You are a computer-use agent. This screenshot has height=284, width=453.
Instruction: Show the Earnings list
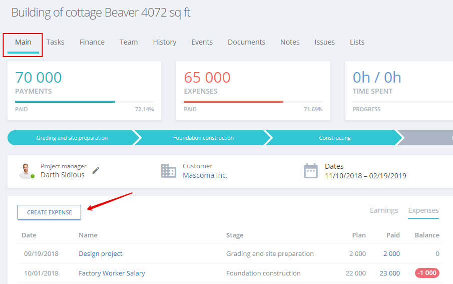click(384, 210)
